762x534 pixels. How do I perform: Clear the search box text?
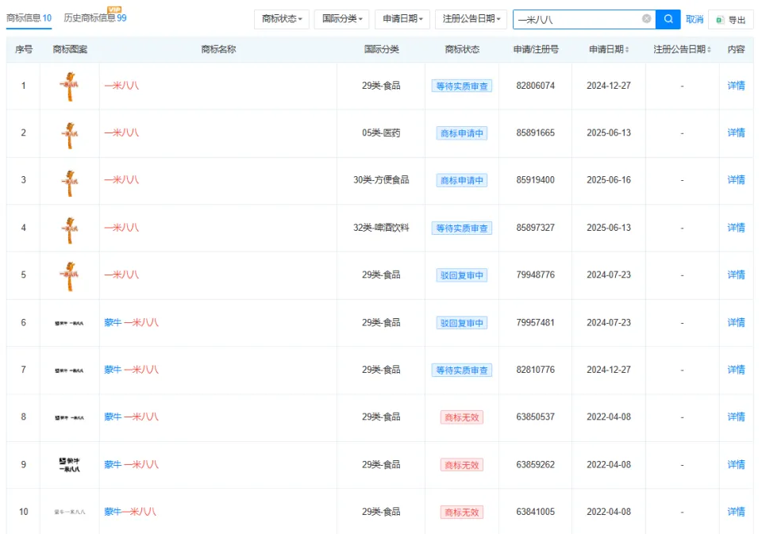pos(647,19)
